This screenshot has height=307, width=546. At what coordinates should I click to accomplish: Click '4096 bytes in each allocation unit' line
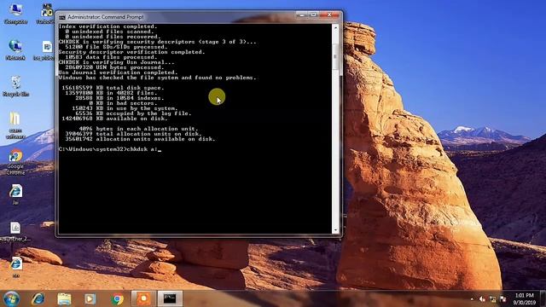138,129
